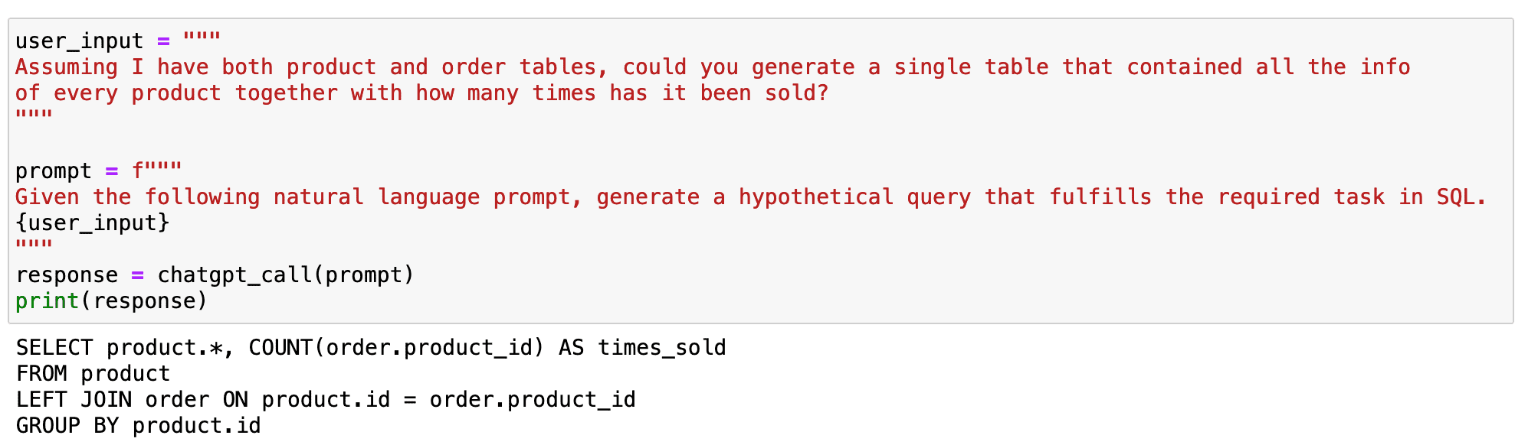The height and width of the screenshot is (445, 1528).
Task: Click the word 'SQL.' ending the prompt line
Action: tap(1461, 197)
